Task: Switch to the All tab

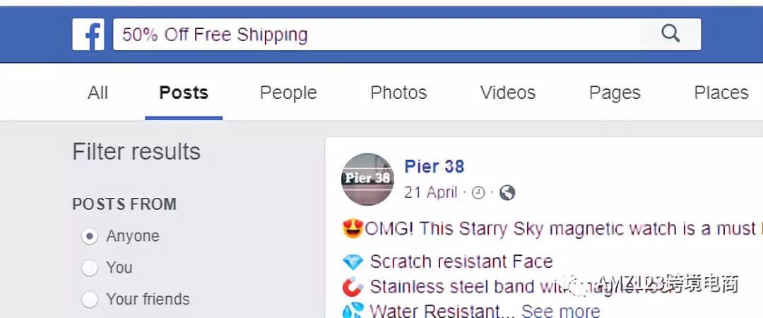Action: pyautogui.click(x=97, y=93)
